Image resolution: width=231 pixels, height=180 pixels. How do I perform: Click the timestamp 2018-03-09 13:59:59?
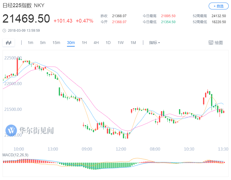tap(24, 31)
